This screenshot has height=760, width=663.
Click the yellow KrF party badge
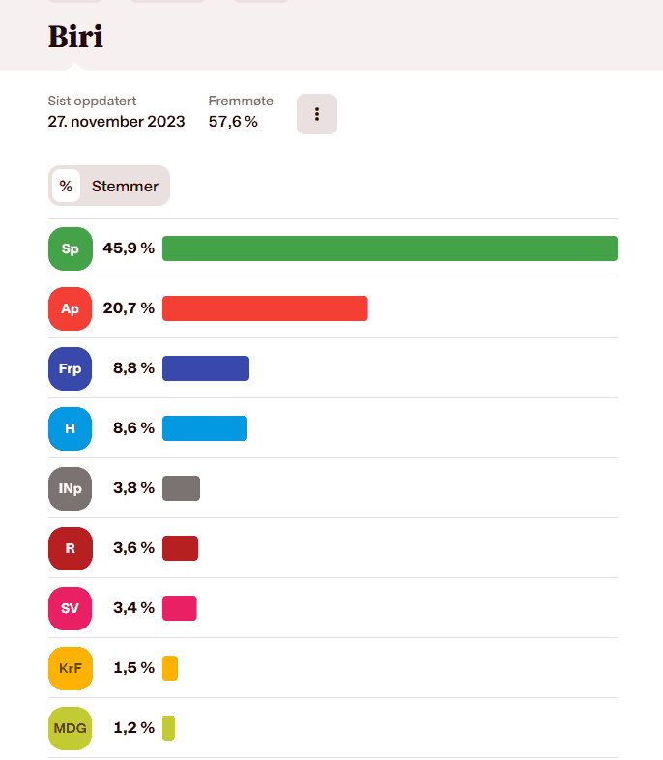point(71,668)
